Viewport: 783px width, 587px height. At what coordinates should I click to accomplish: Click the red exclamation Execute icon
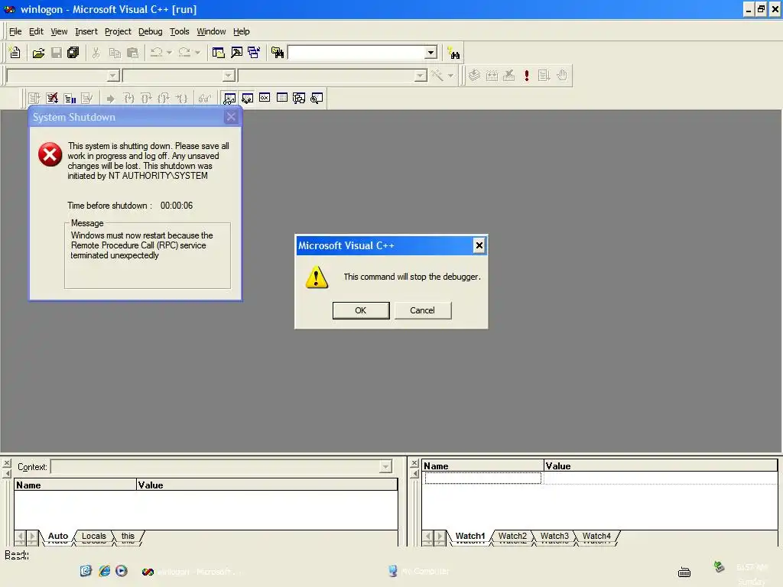(x=526, y=76)
